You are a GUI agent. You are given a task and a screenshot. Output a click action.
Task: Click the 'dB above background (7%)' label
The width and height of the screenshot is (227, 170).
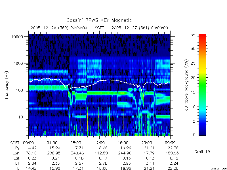coord(186,85)
